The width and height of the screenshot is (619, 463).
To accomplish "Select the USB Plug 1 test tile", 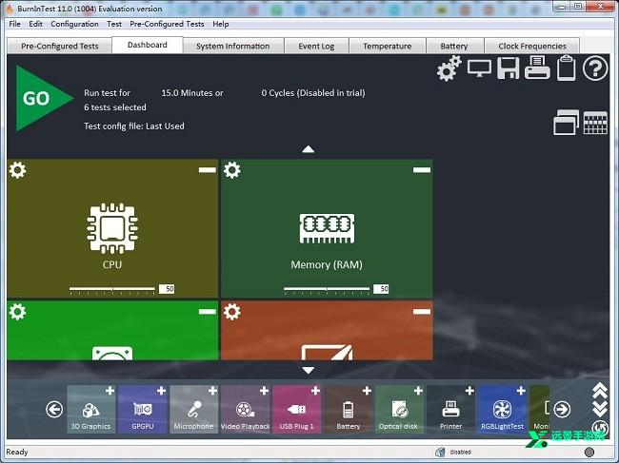I will pos(296,409).
